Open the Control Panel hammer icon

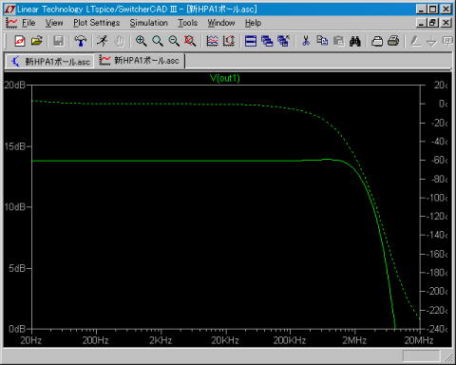81,41
